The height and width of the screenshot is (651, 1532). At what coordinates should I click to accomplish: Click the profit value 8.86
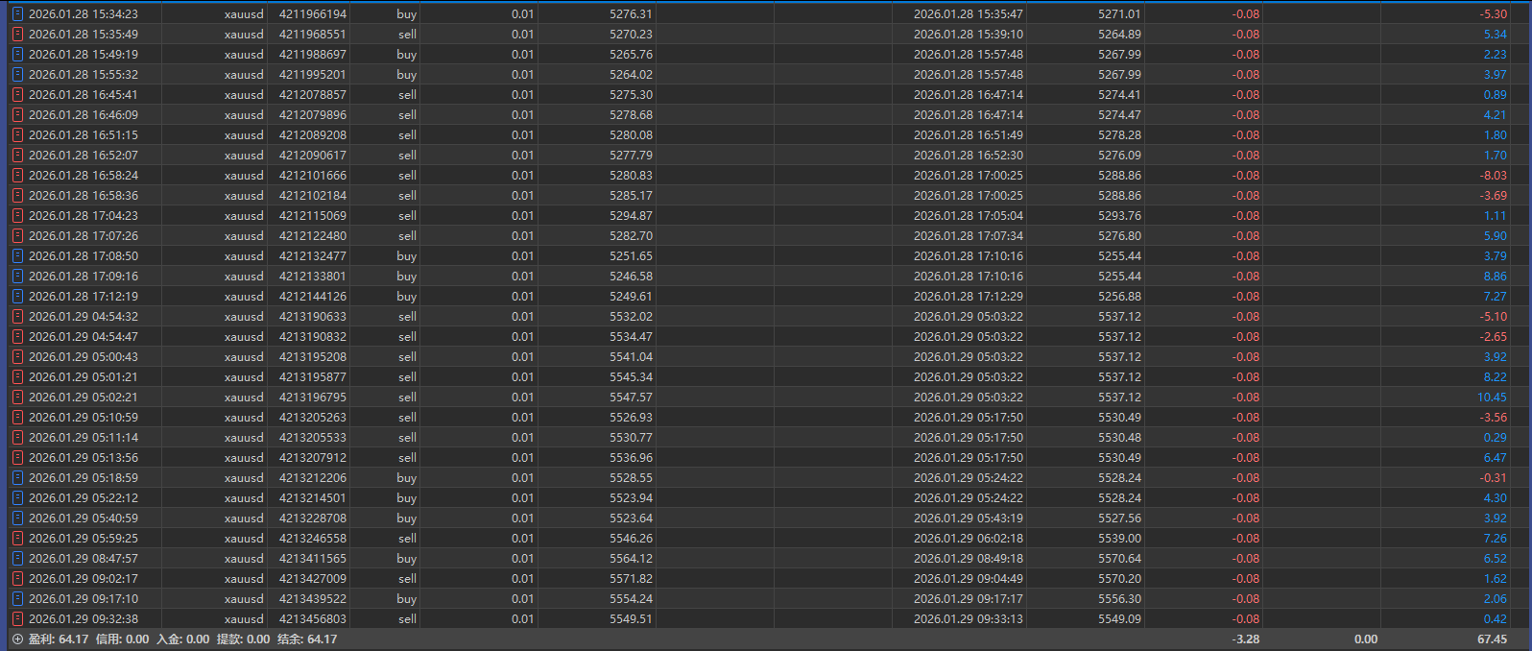[1496, 277]
